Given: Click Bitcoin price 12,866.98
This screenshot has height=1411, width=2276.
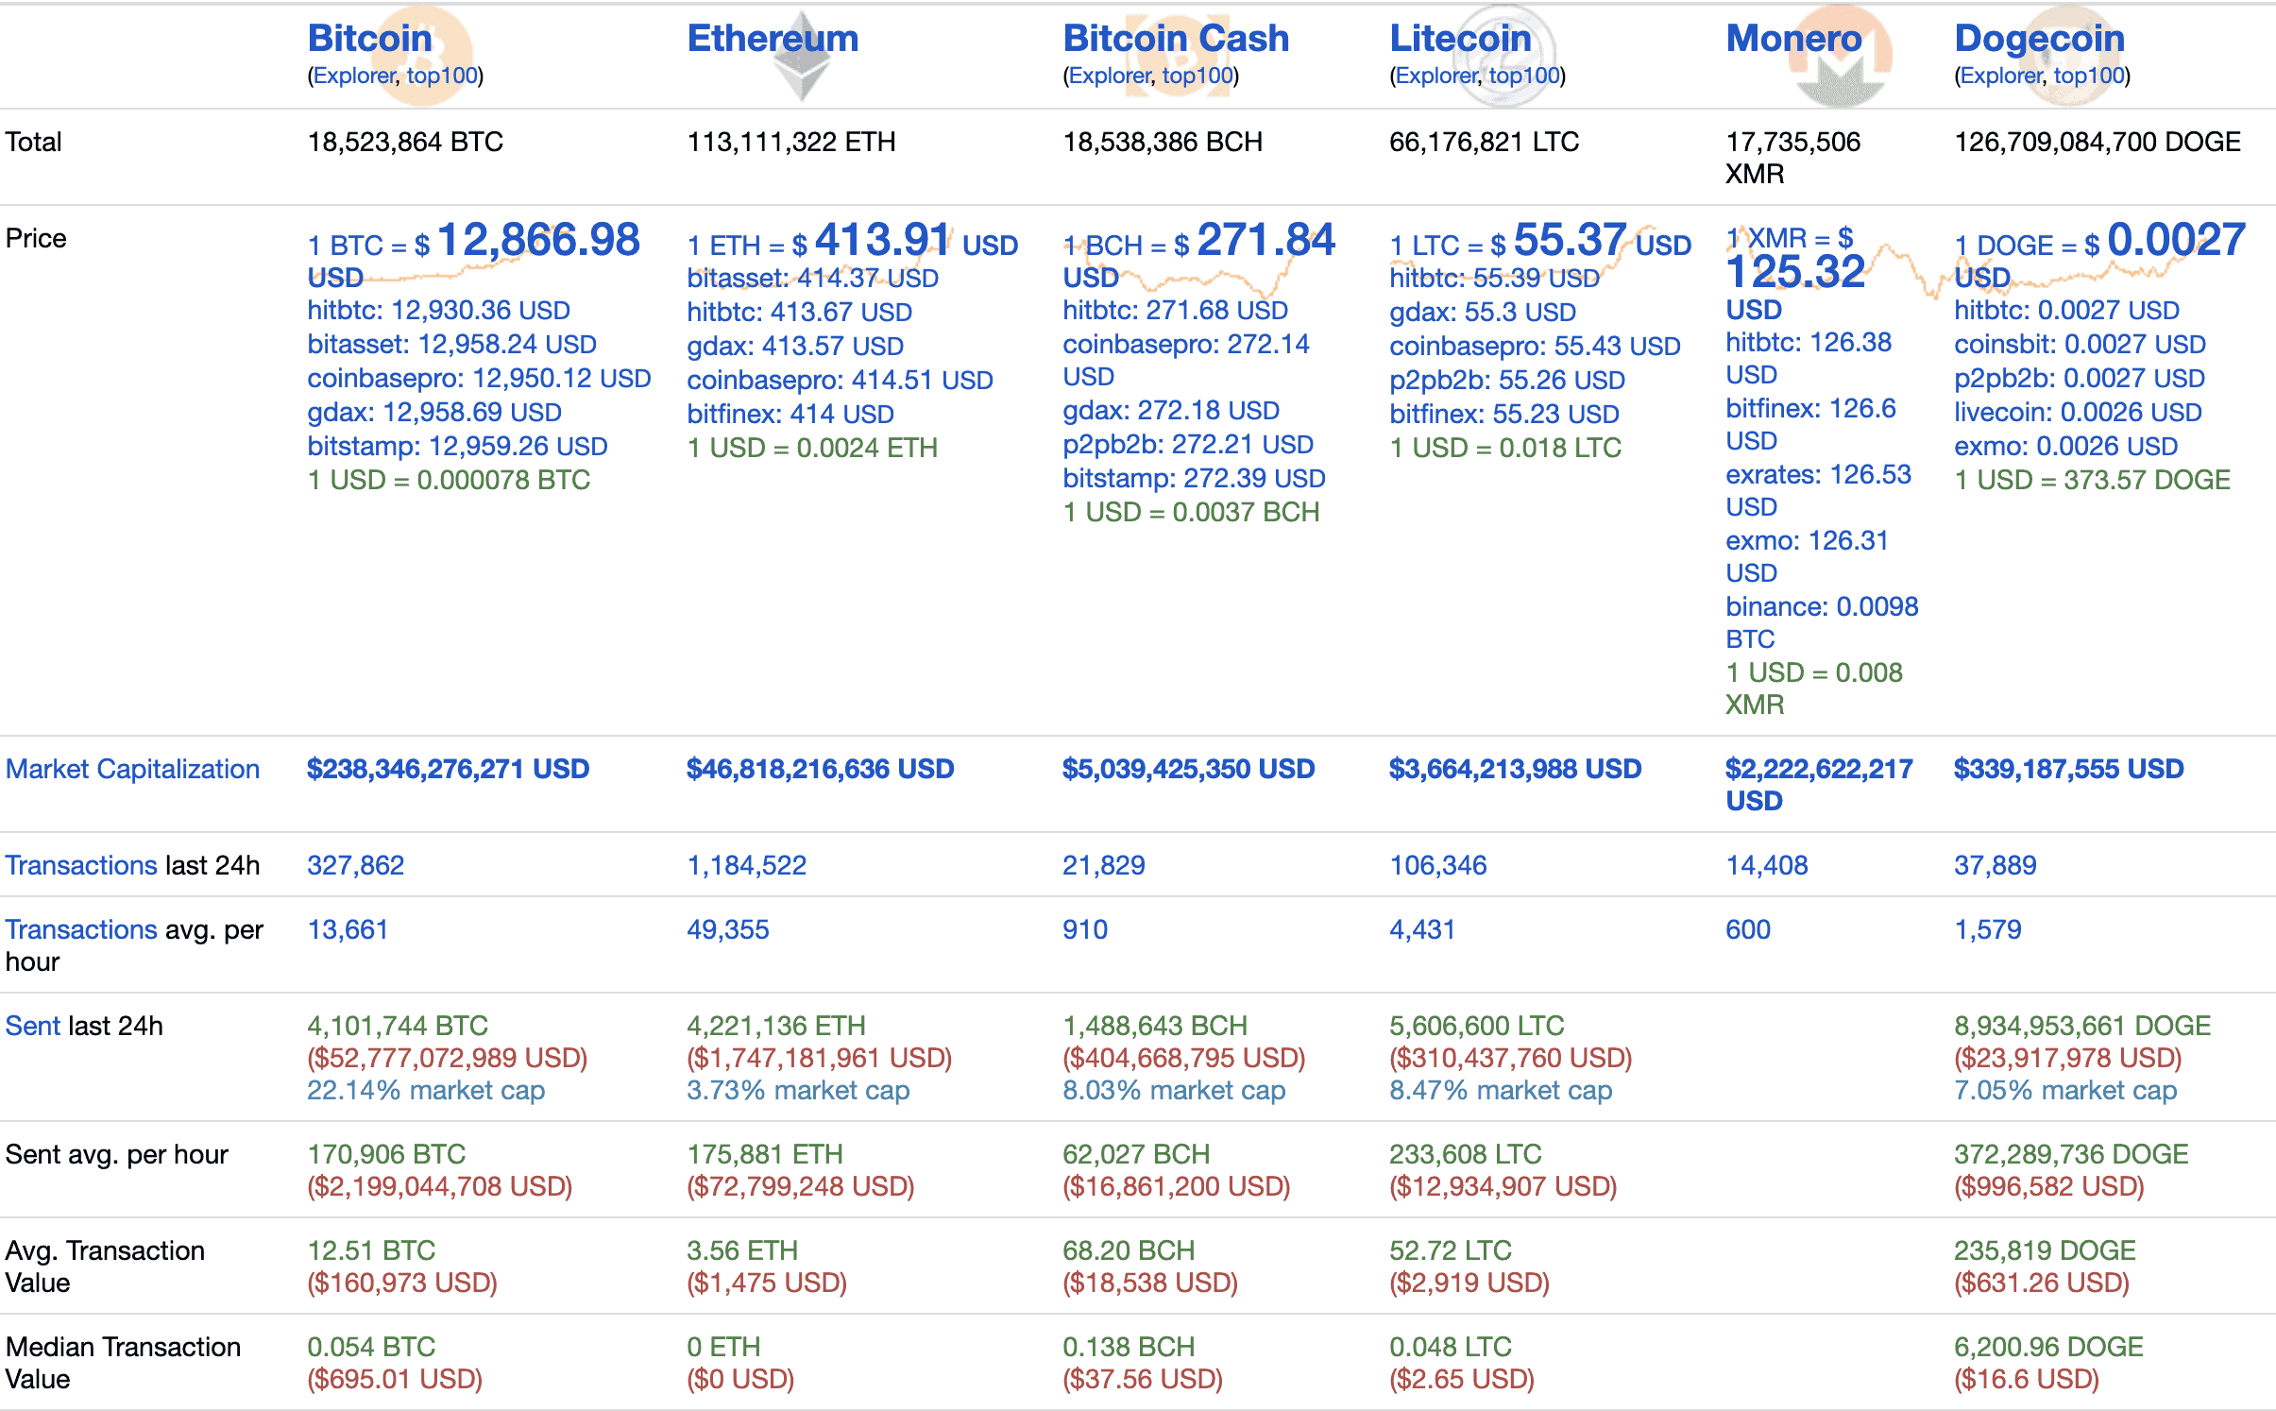Looking at the screenshot, I should [x=538, y=239].
